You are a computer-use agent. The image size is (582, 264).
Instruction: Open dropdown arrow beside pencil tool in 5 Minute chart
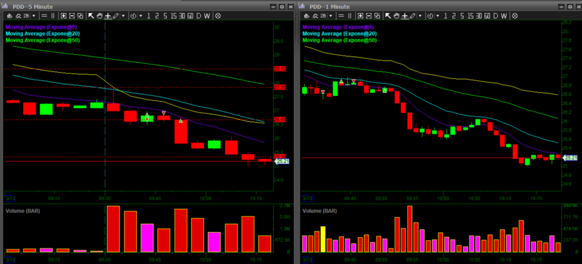click(x=123, y=16)
